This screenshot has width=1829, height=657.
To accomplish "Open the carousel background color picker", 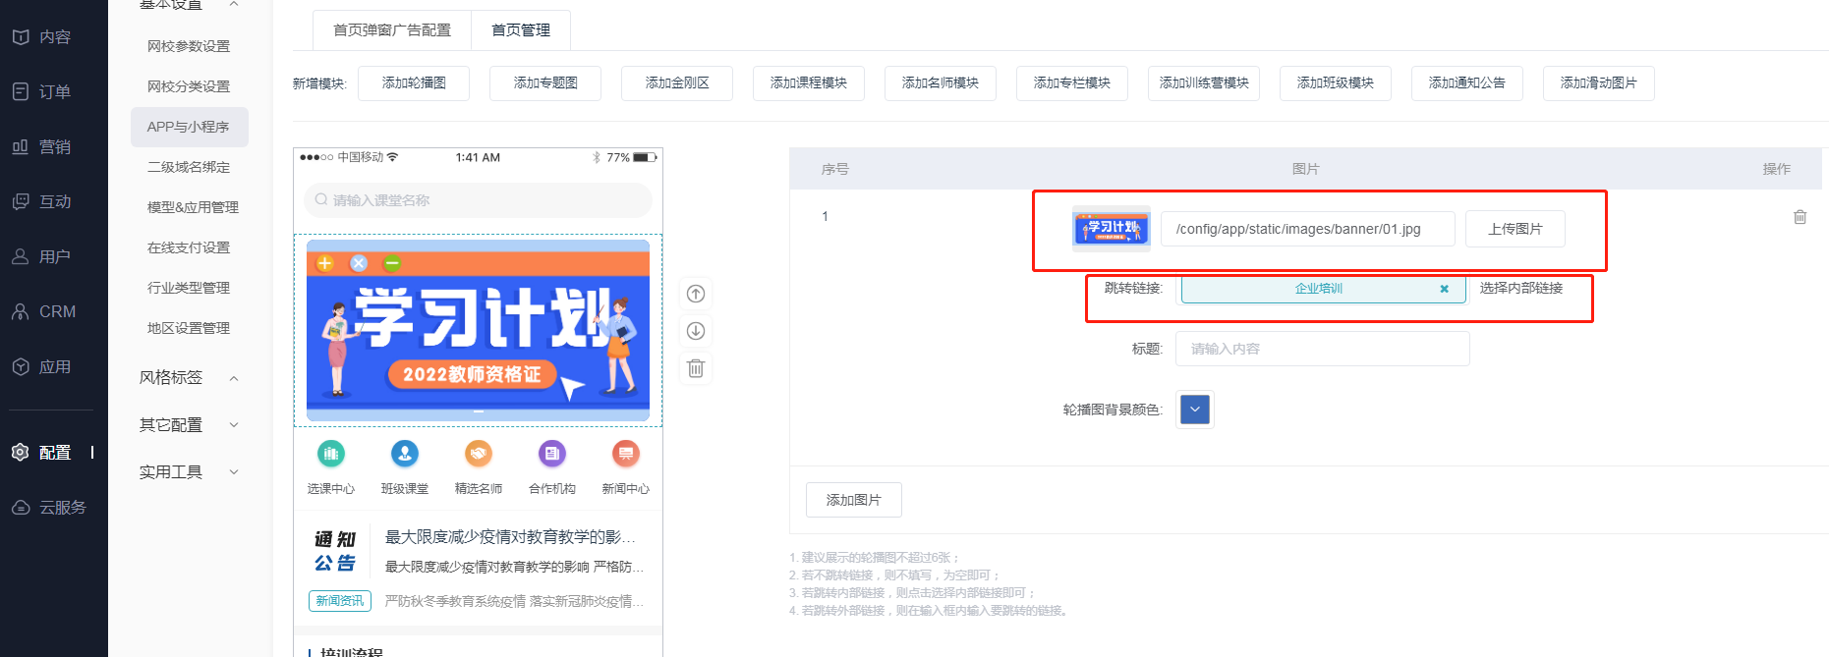I will pos(1195,410).
